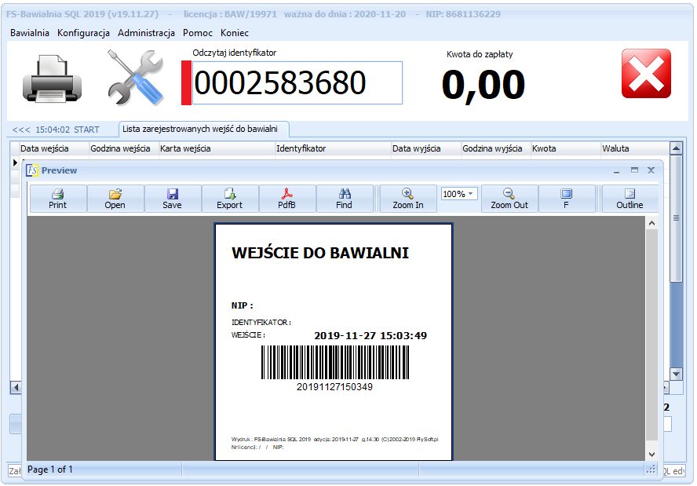This screenshot has width=697, height=486.
Task: Click Print in the Preview toolbar
Action: click(58, 199)
